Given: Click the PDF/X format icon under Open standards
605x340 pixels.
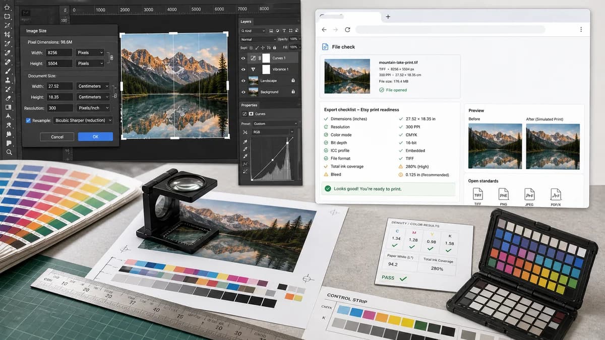Looking at the screenshot, I should tap(556, 194).
